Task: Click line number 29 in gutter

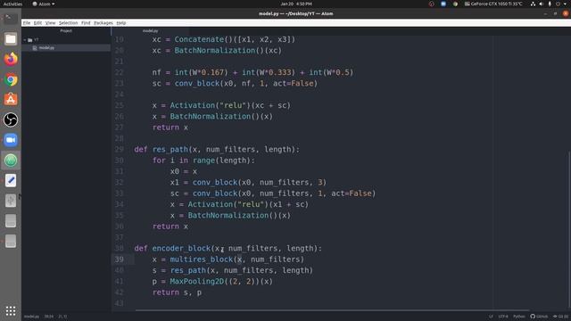Action: click(x=119, y=149)
